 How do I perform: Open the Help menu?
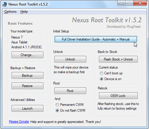pos(24,12)
